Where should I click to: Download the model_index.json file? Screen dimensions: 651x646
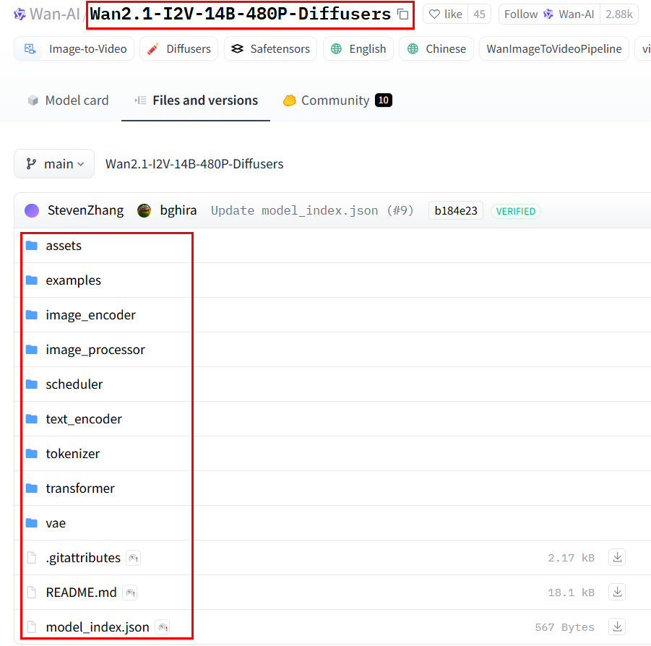(x=617, y=627)
